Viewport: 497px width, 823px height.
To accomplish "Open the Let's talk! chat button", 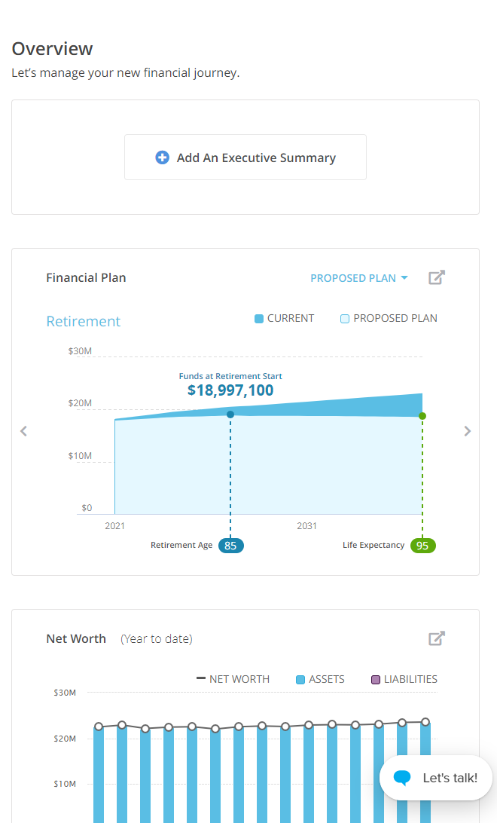I will (x=436, y=778).
